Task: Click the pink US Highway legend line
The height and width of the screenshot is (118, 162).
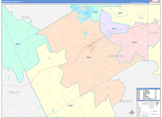Action: coord(145,114)
